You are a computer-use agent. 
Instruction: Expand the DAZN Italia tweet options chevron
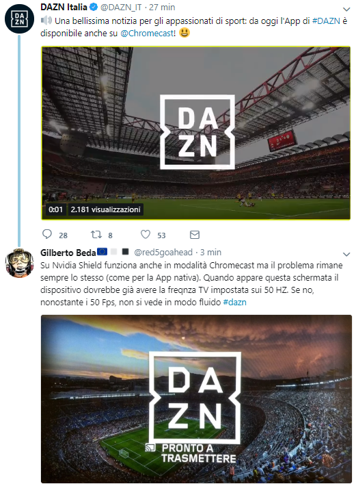(346, 10)
